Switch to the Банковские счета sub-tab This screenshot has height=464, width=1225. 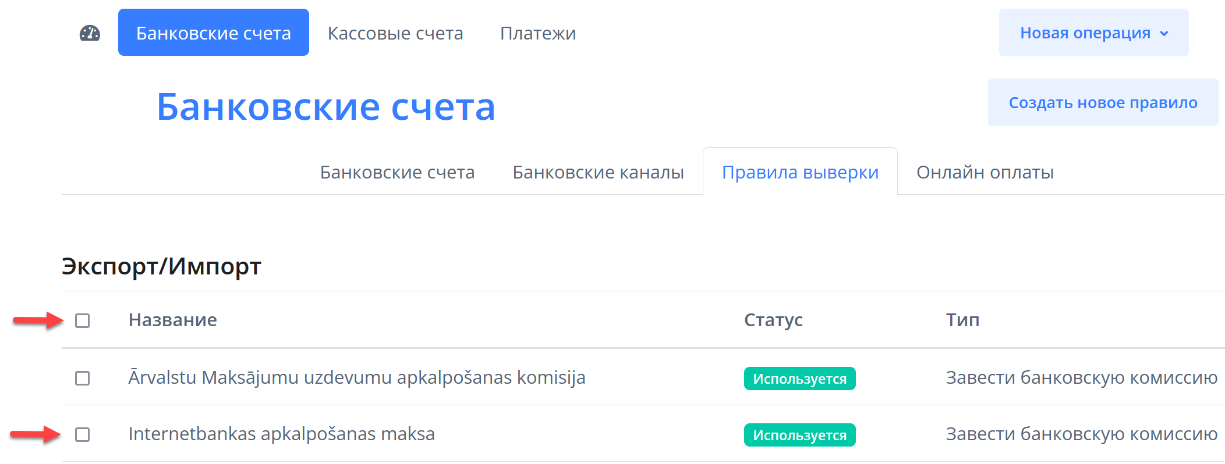(x=397, y=172)
